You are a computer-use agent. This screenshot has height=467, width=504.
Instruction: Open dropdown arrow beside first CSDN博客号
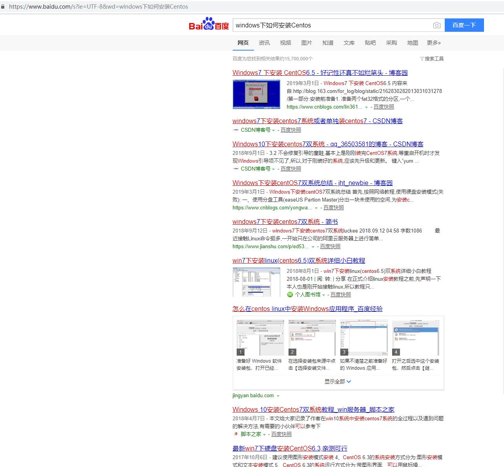[274, 130]
